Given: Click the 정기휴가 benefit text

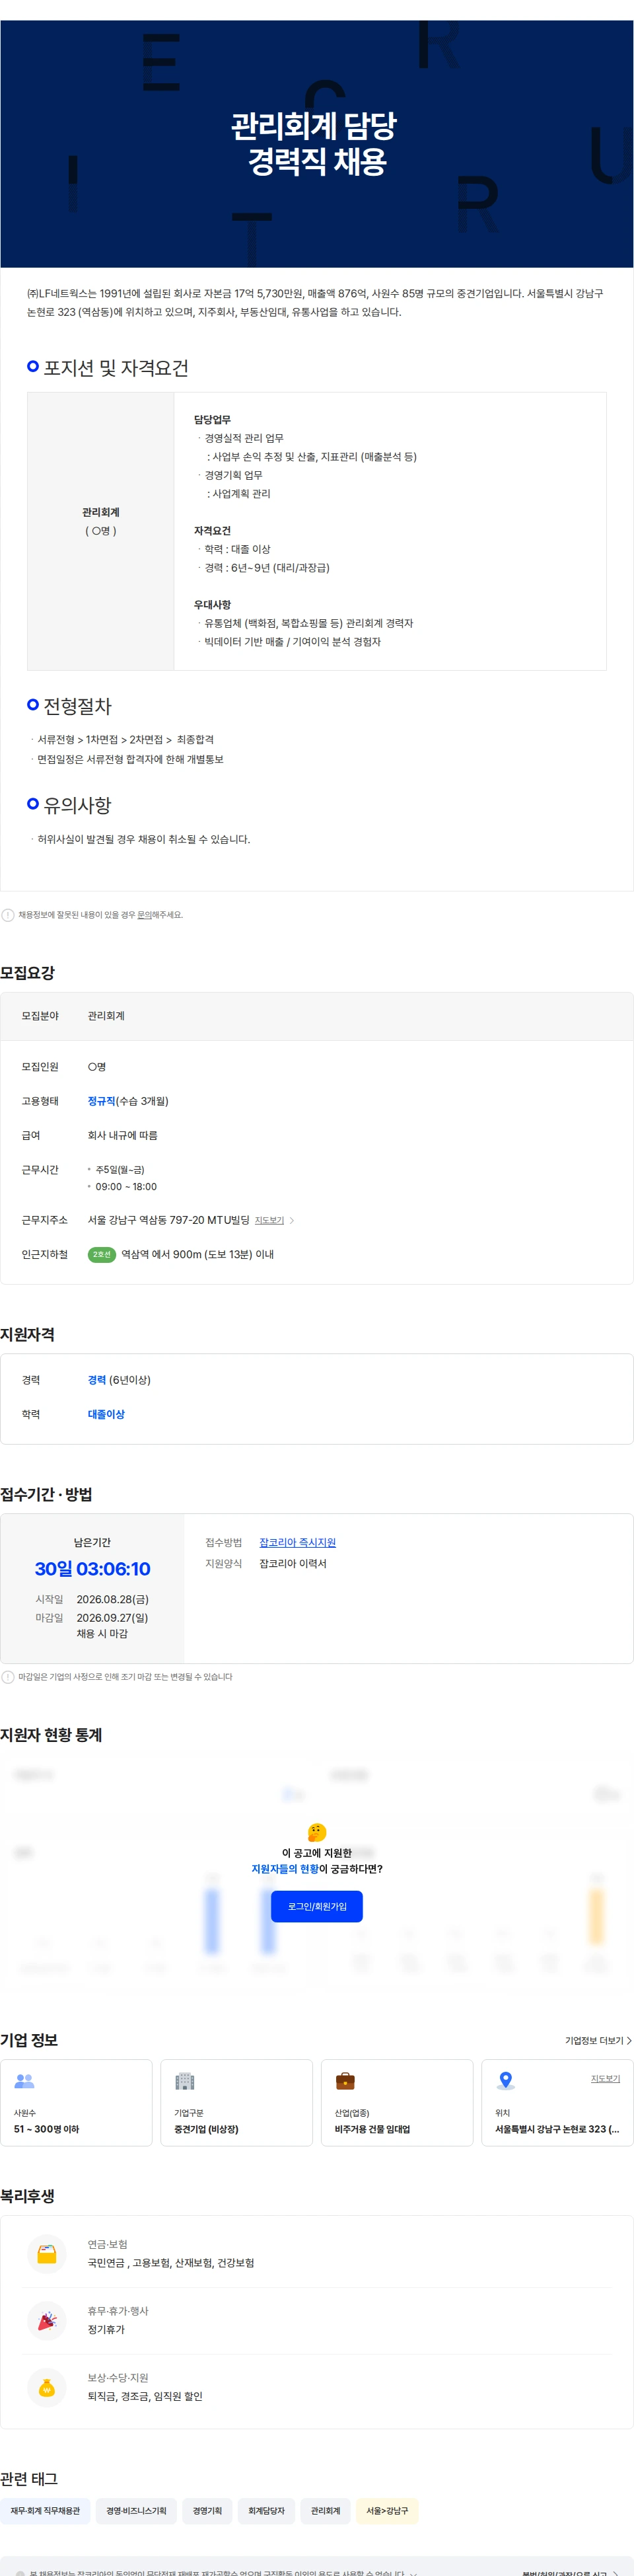Looking at the screenshot, I should (x=106, y=2329).
